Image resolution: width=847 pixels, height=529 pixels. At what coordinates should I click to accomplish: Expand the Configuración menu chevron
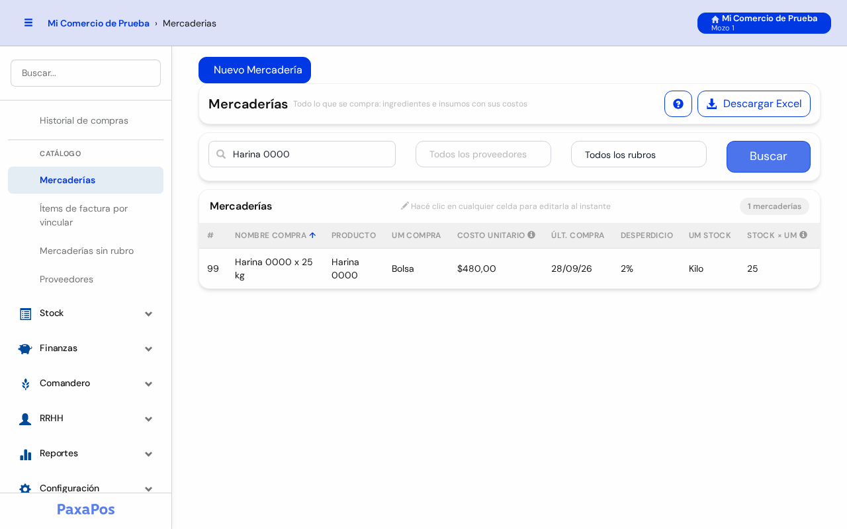(x=149, y=489)
